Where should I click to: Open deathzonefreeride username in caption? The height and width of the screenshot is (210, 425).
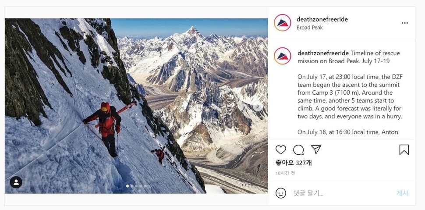pyautogui.click(x=323, y=53)
